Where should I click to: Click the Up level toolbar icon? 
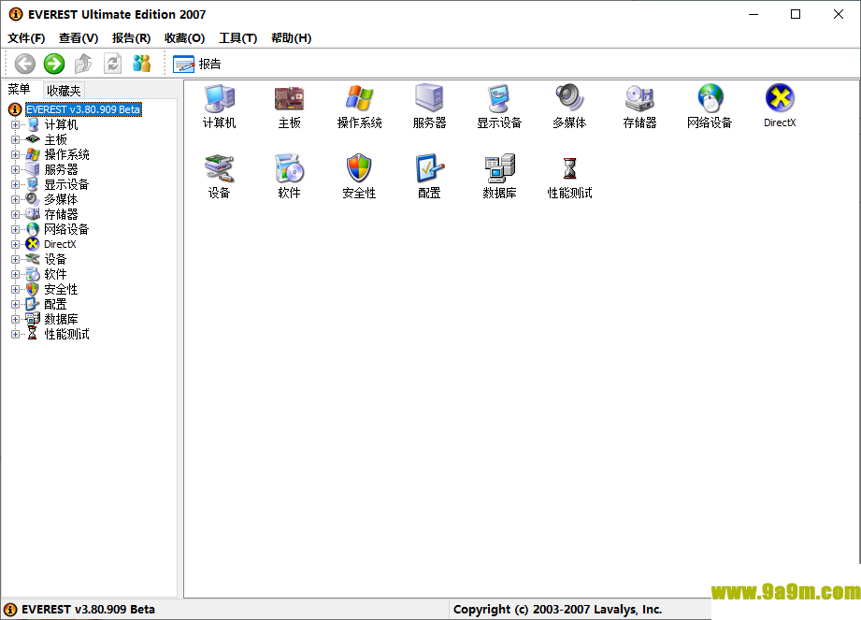83,64
